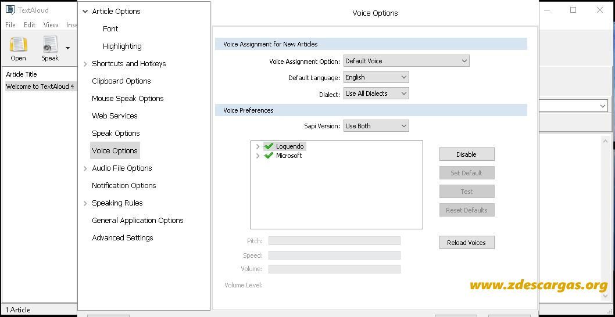Click the Speed slider bar
The height and width of the screenshot is (317, 615).
tap(334, 255)
